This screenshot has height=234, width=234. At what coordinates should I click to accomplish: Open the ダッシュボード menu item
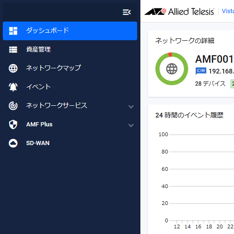pos(70,31)
